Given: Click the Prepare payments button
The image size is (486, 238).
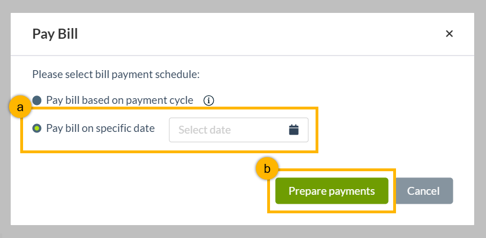Looking at the screenshot, I should point(332,191).
